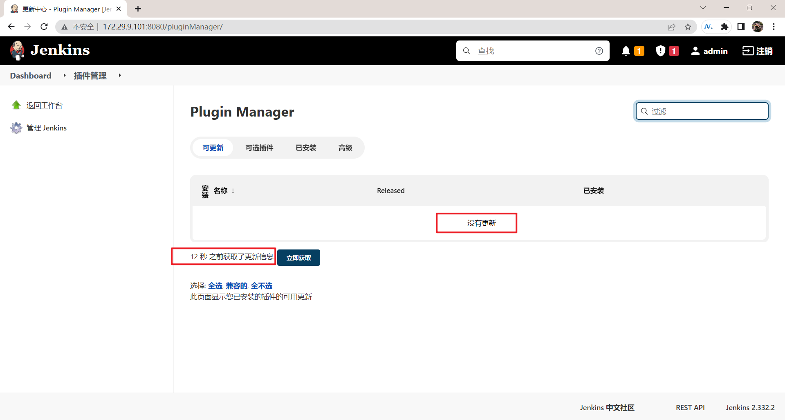785x420 pixels.
Task: Go back with browser back arrow
Action: (x=11, y=27)
